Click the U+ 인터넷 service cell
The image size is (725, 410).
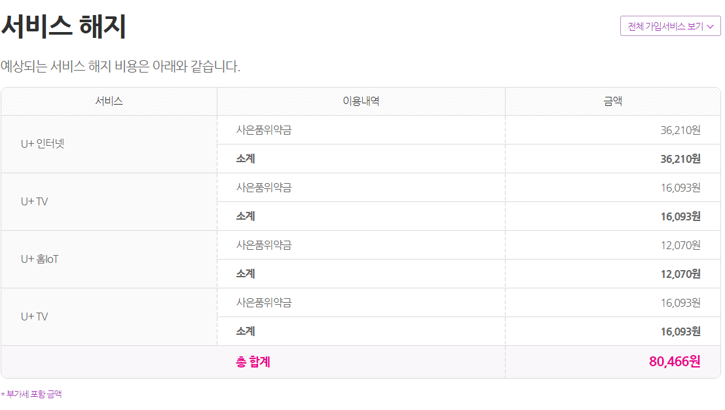(43, 144)
